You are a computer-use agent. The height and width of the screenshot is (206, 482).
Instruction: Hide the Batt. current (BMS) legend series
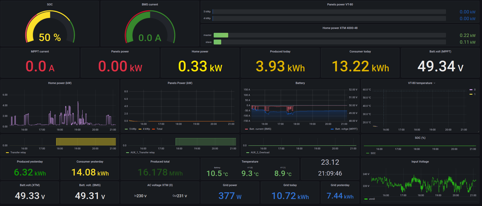260,129
